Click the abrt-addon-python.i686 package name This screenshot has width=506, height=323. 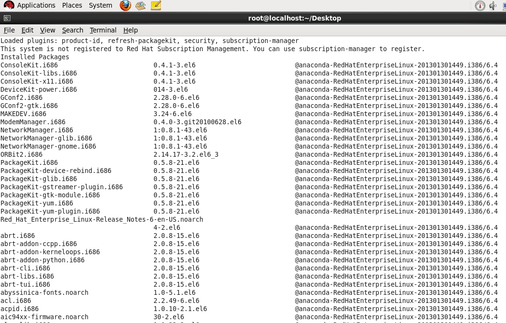[42, 260]
